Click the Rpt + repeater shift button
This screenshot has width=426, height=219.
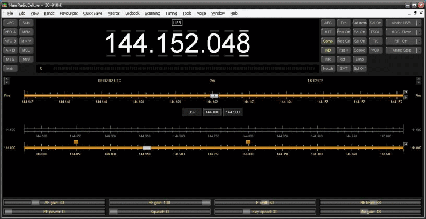[x=344, y=50]
